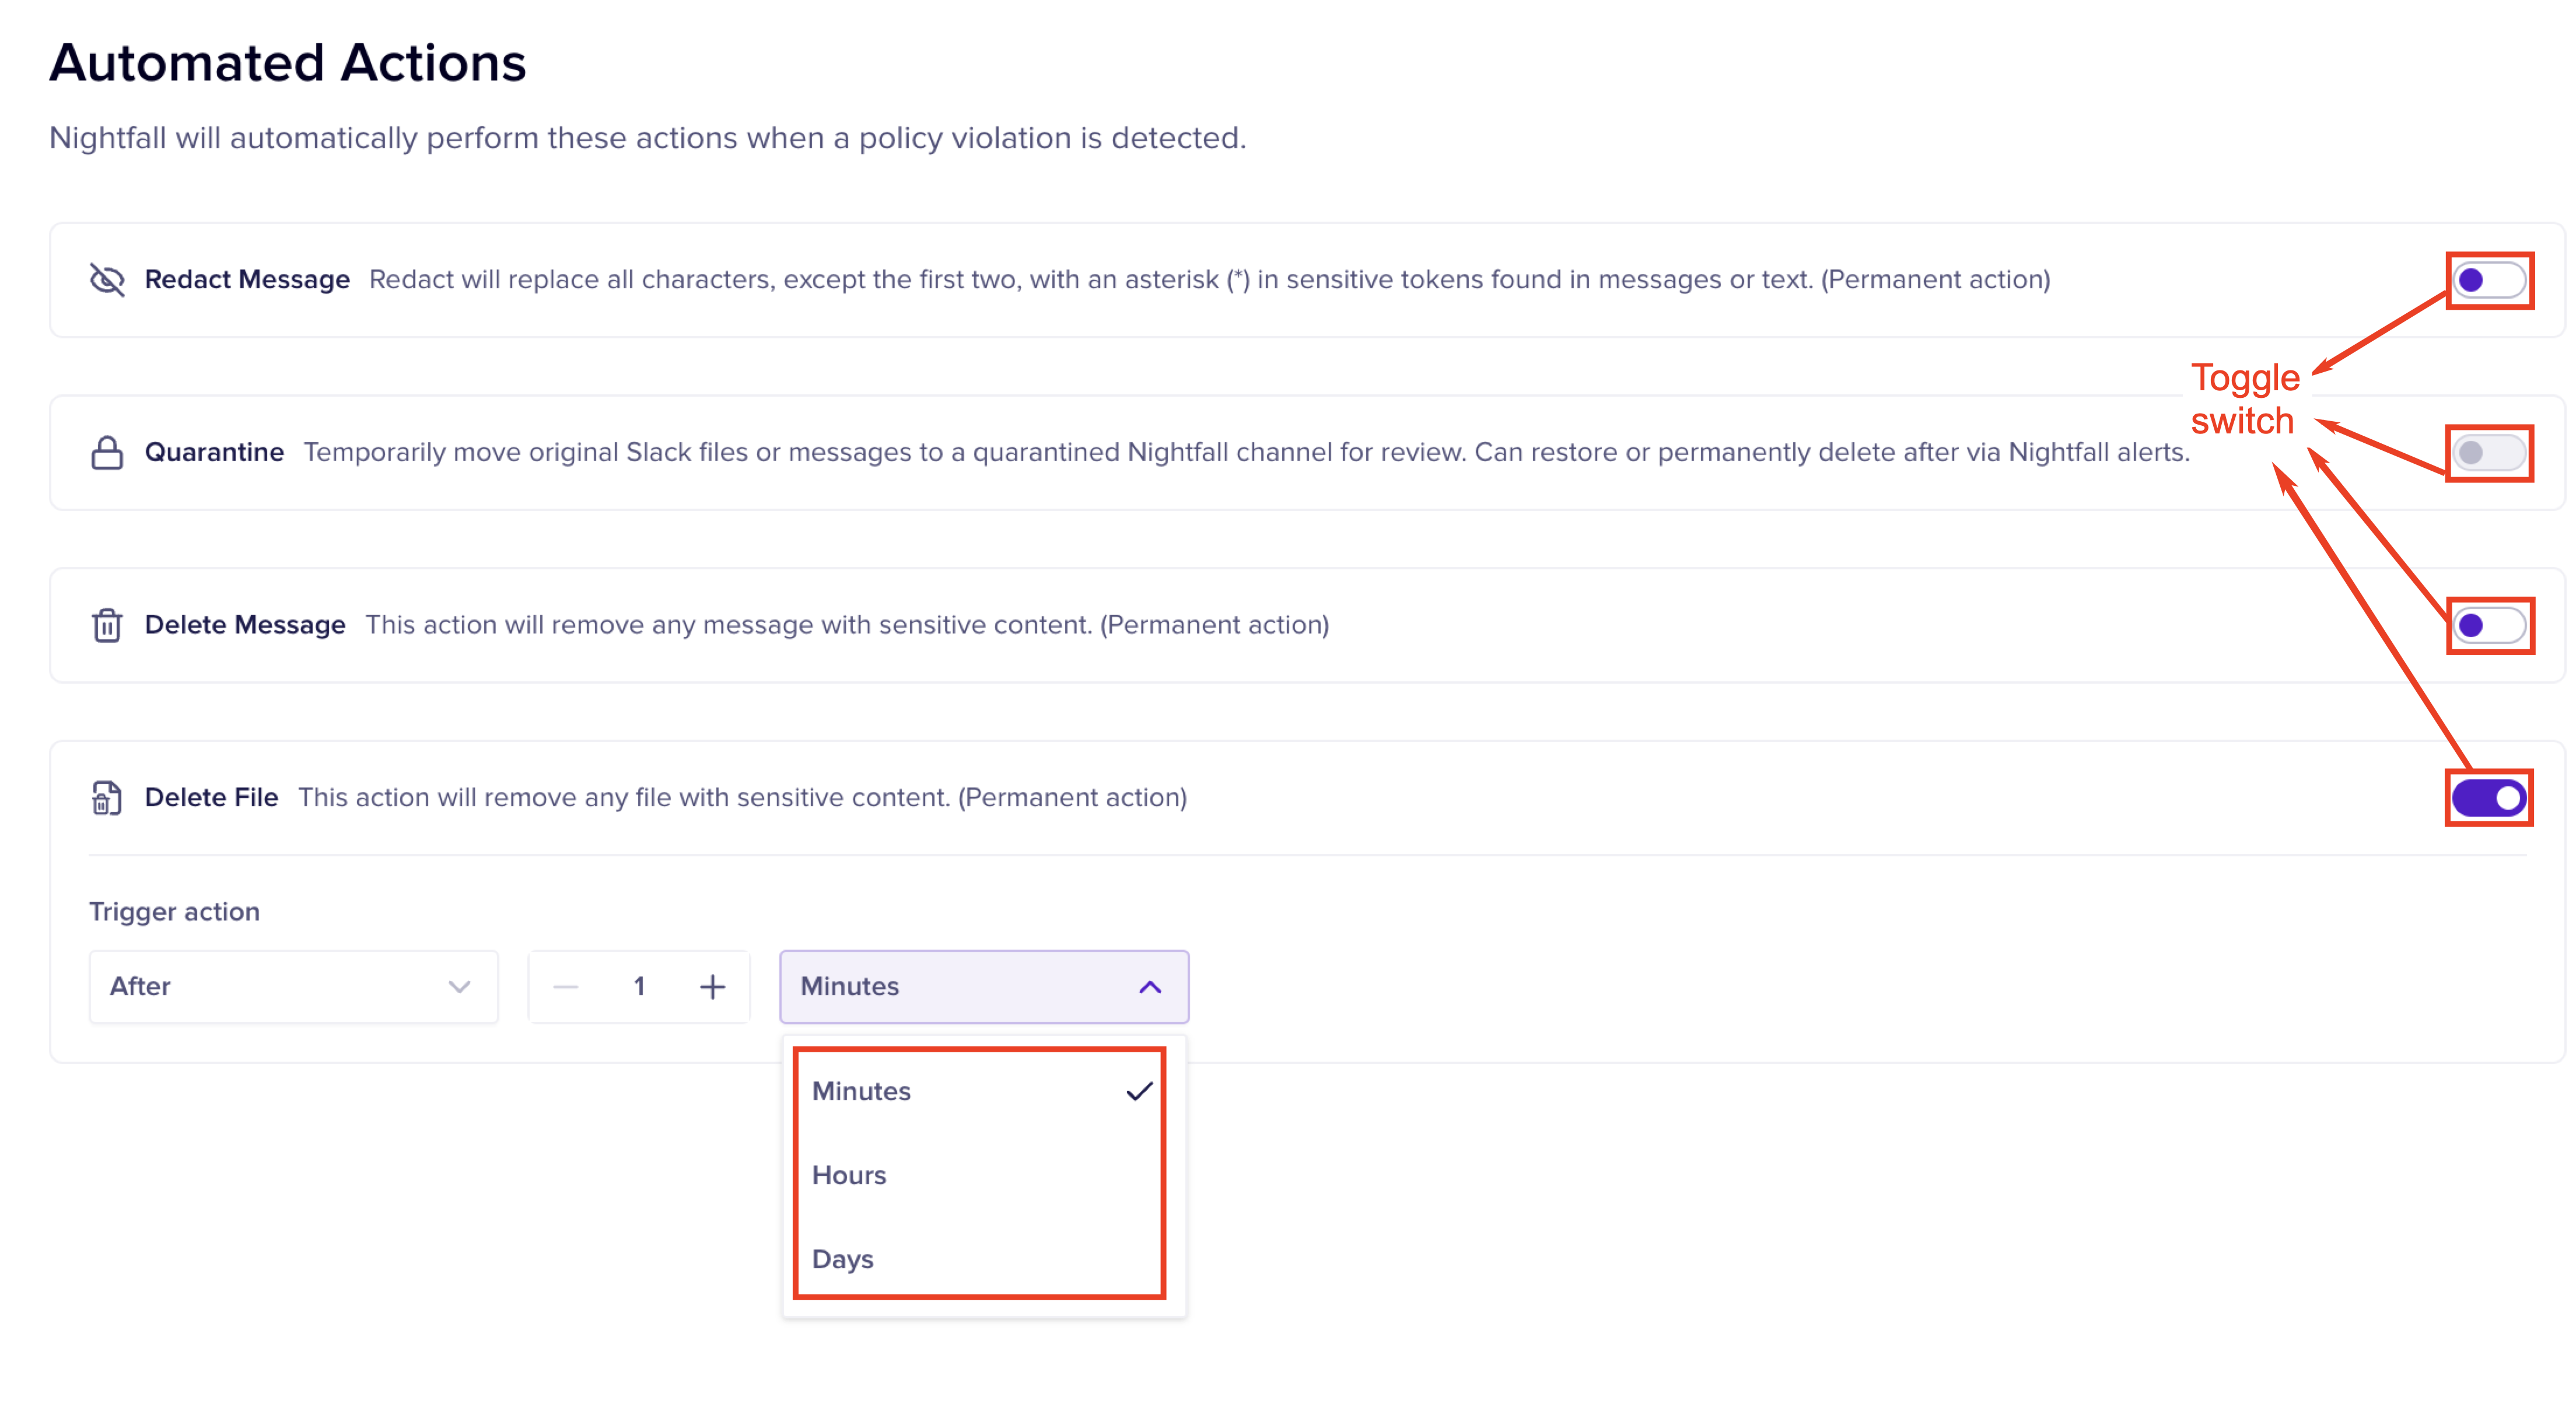Click the up chevron on Minutes dropdown
This screenshot has width=2576, height=1414.
click(1150, 987)
